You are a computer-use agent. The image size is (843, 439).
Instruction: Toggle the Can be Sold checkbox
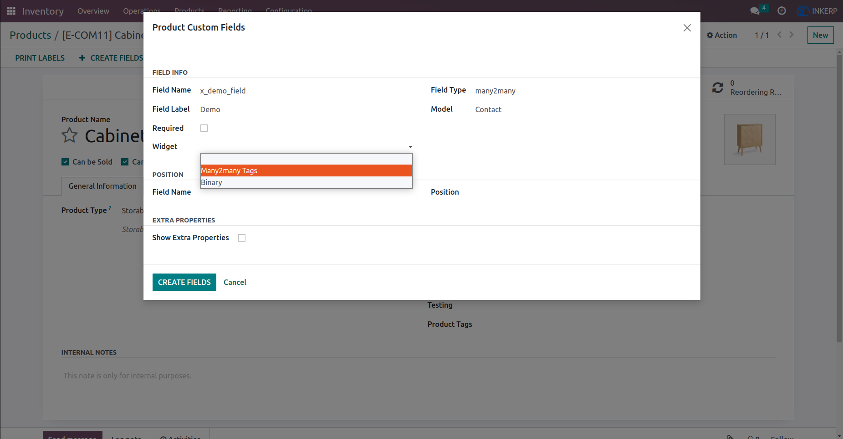click(x=65, y=162)
